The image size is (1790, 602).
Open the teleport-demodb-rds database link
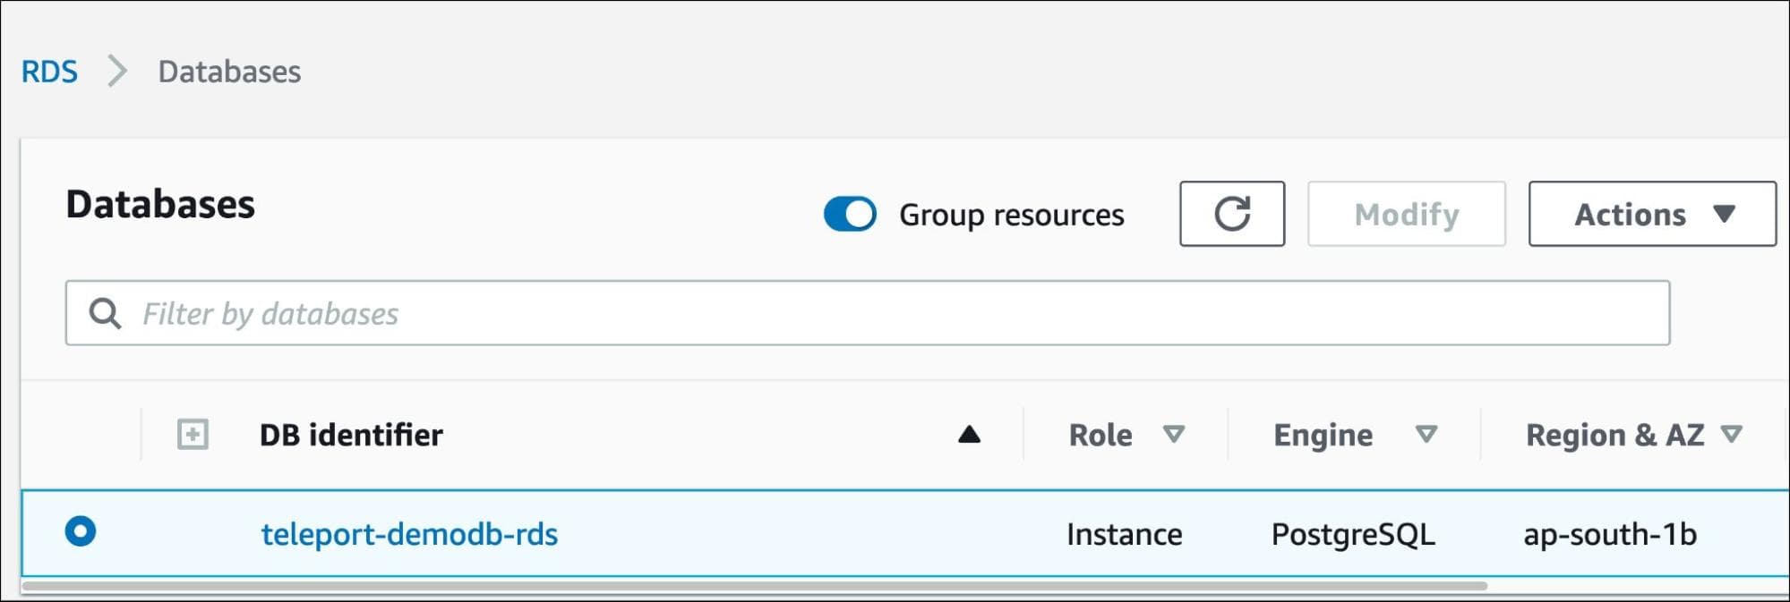click(409, 534)
